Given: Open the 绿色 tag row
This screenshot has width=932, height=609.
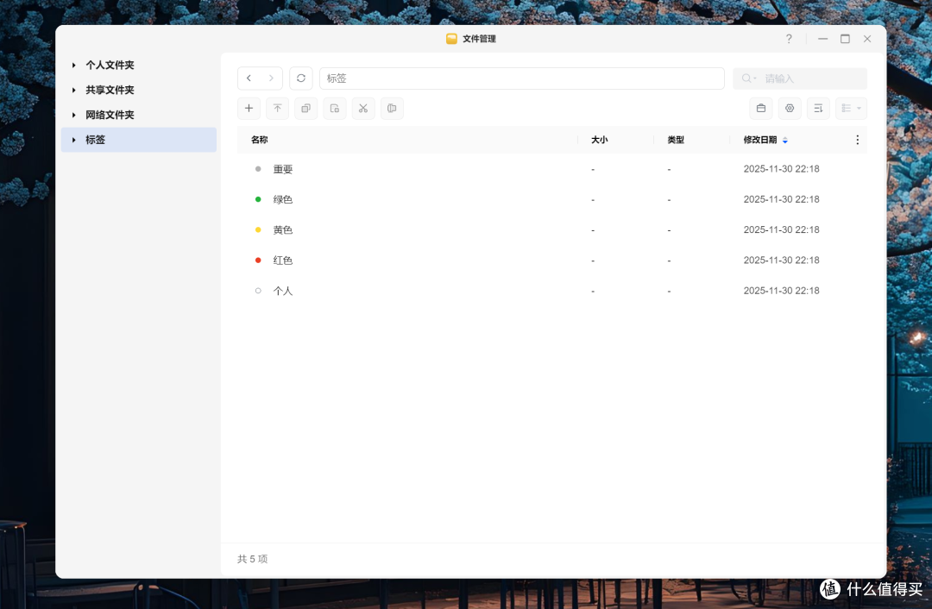Looking at the screenshot, I should [551, 199].
